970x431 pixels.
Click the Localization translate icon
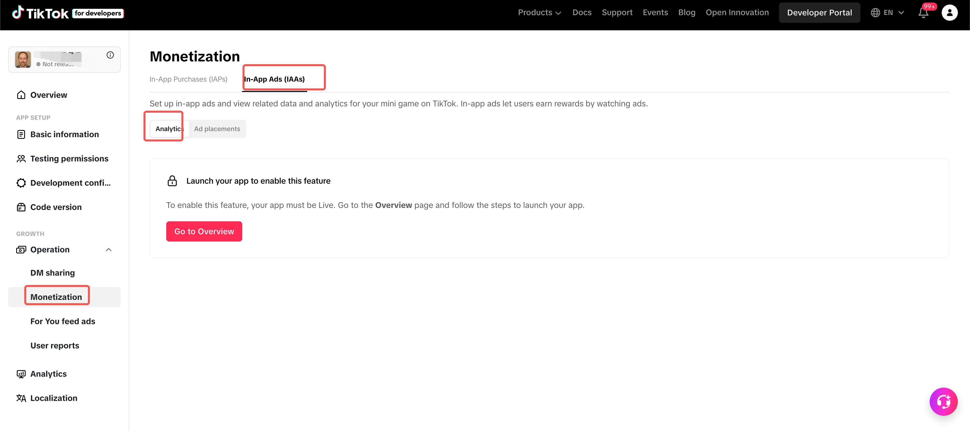click(21, 398)
